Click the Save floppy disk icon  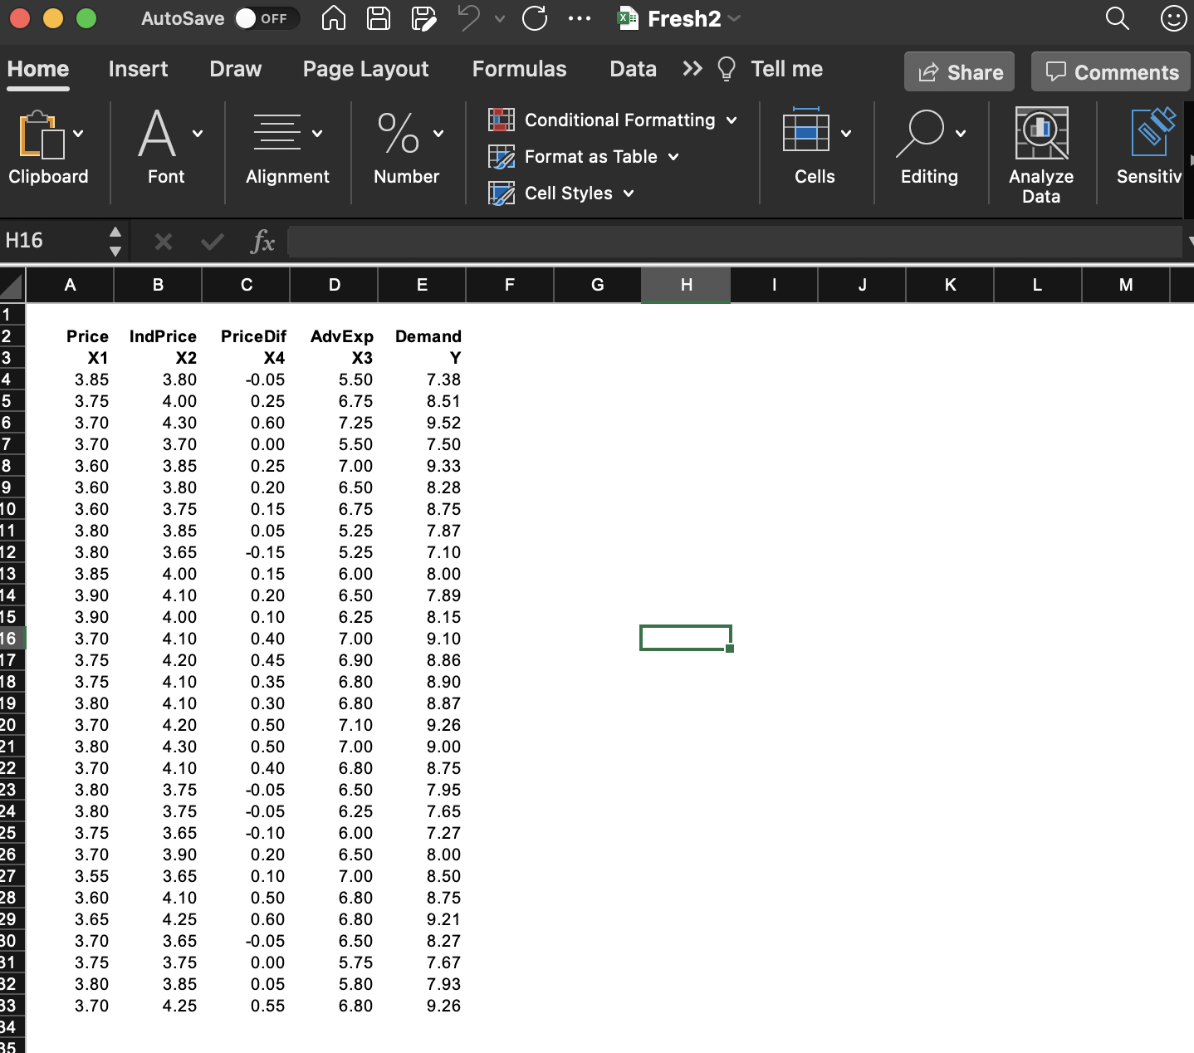pos(379,18)
